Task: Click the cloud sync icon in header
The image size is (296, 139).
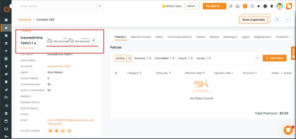Action: (238, 6)
